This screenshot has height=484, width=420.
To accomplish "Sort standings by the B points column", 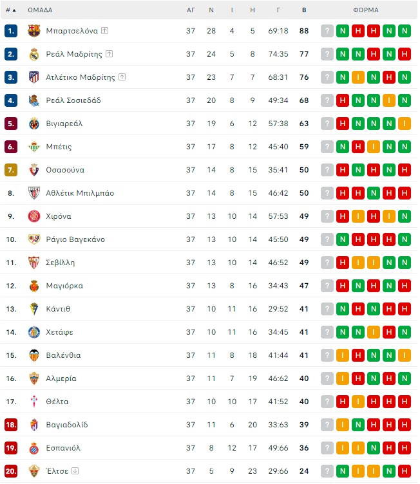I will (x=304, y=10).
